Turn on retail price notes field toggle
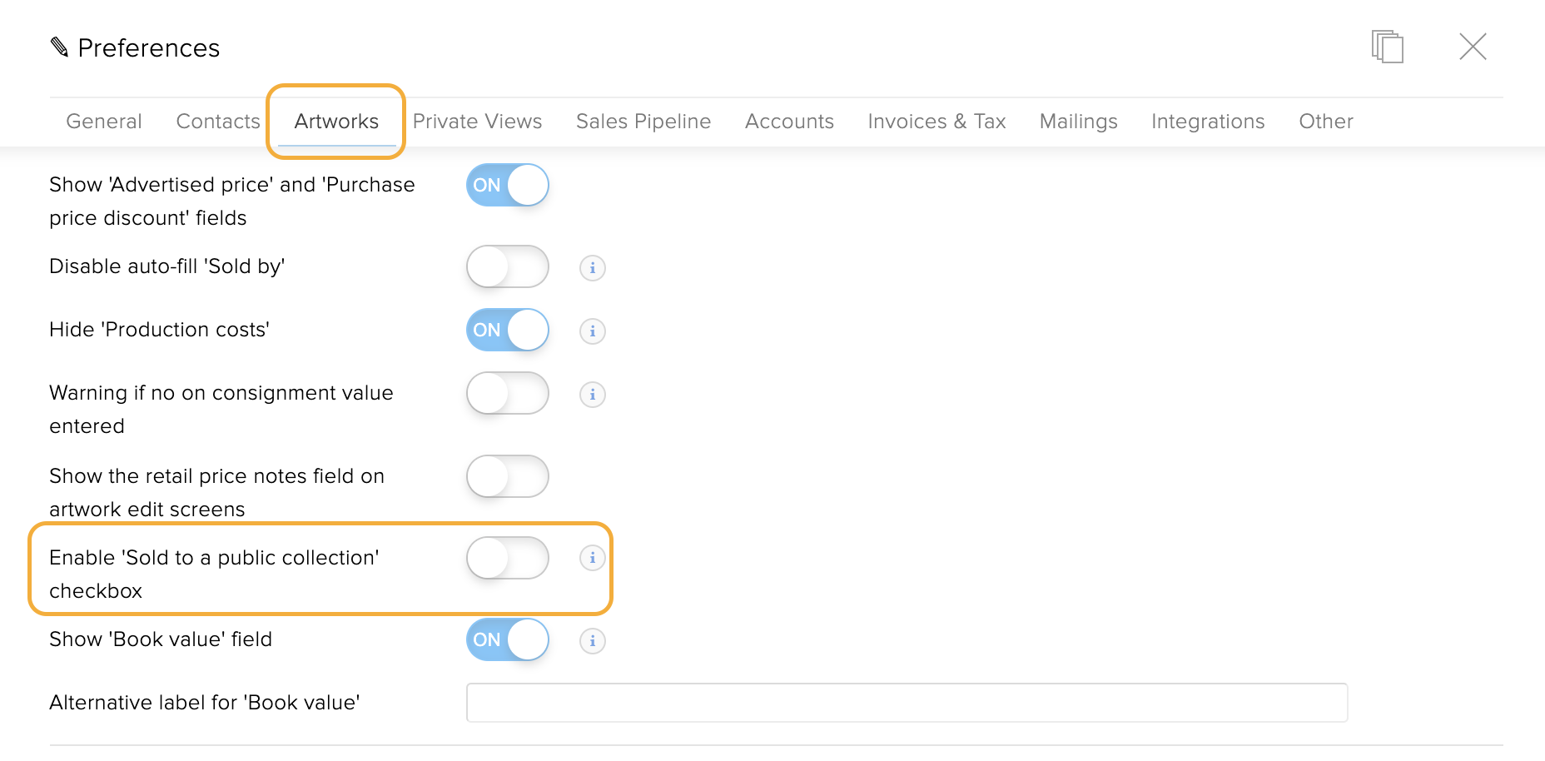The width and height of the screenshot is (1545, 761). [508, 476]
